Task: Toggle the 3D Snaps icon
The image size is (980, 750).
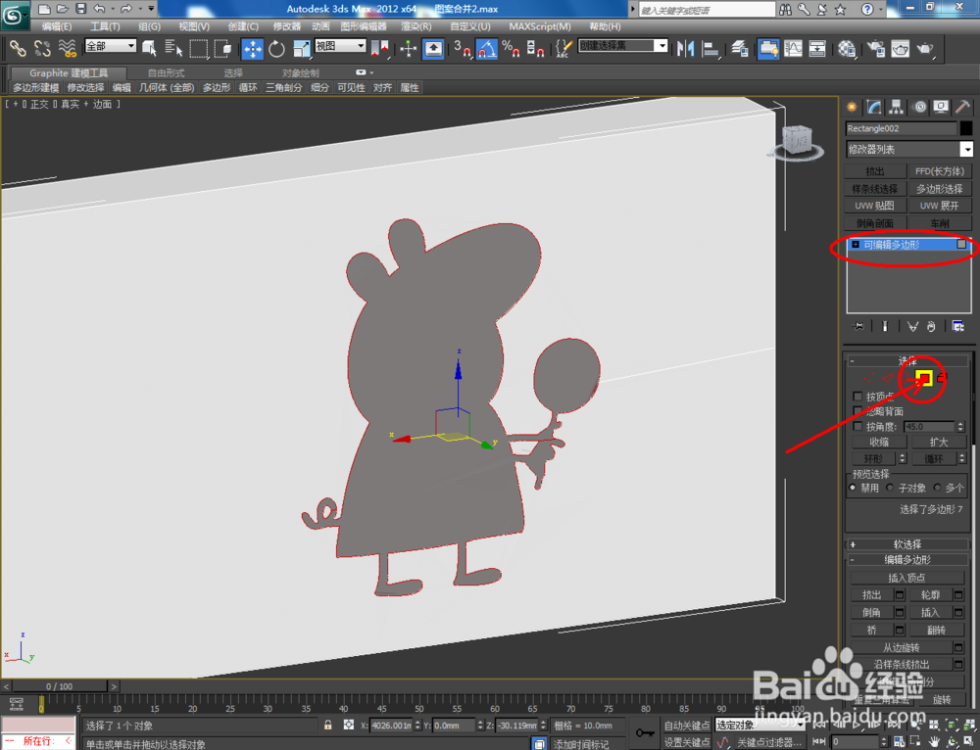Action: click(462, 48)
